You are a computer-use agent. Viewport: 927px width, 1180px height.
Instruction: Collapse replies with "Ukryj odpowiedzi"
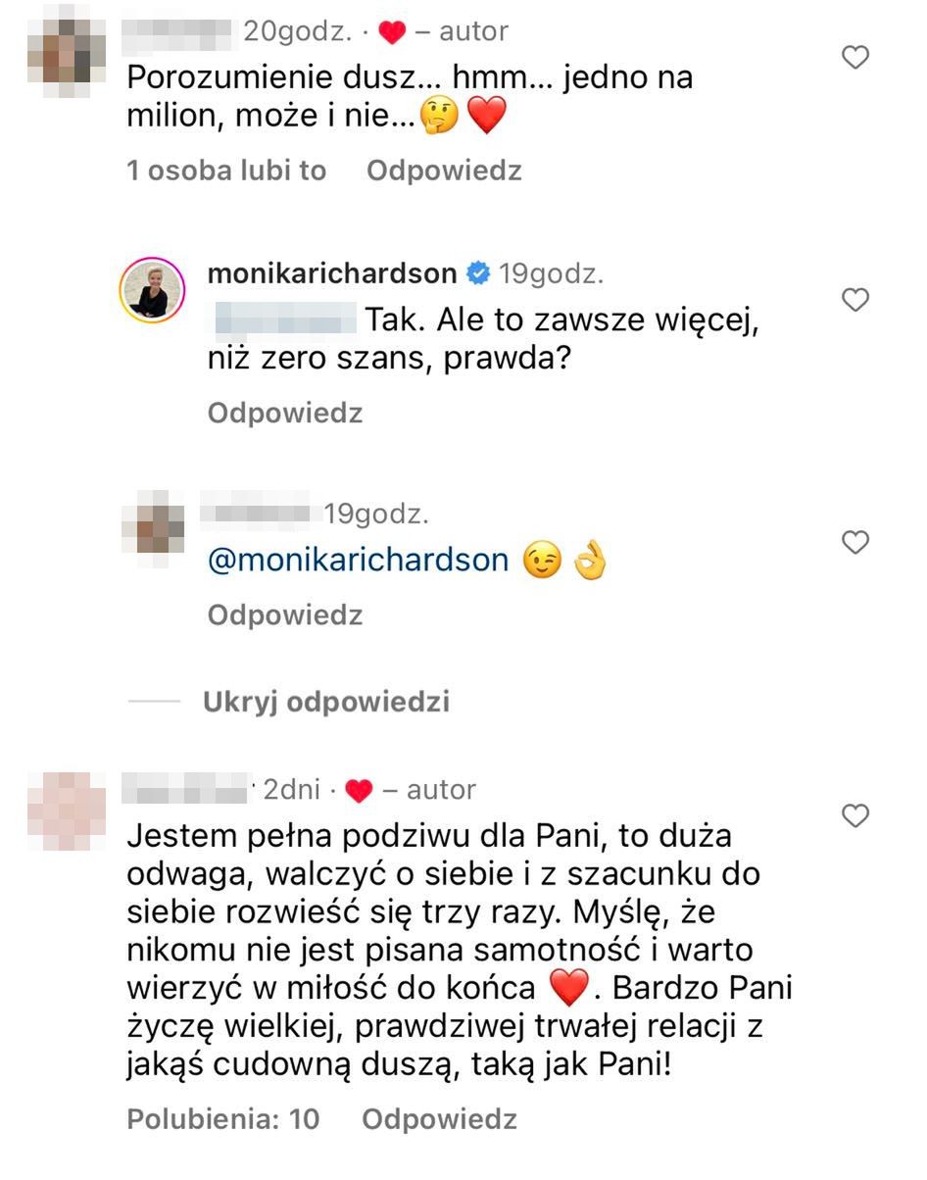point(325,702)
